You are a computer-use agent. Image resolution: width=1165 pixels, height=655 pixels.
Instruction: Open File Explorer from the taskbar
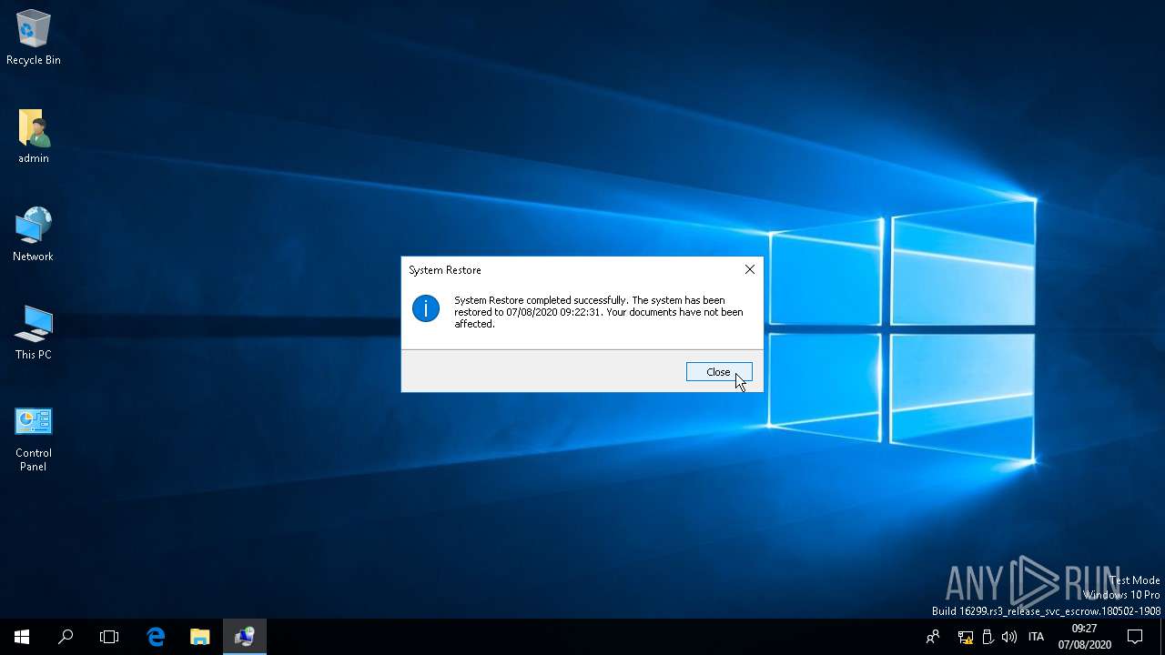[199, 637]
